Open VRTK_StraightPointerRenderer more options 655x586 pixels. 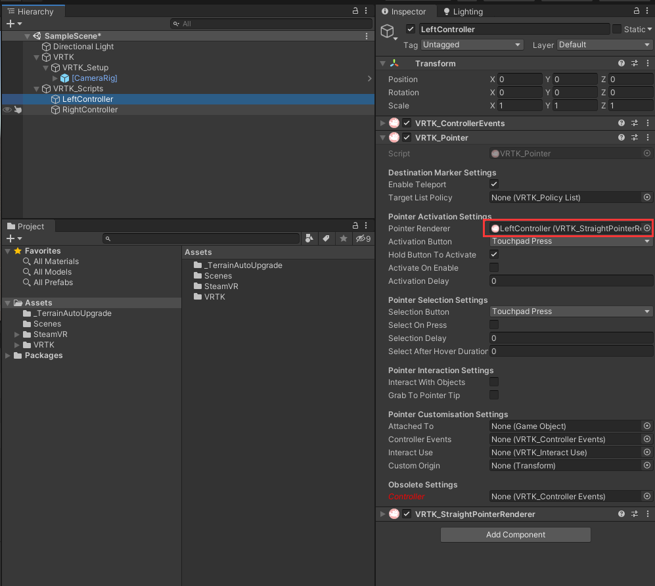coord(648,514)
